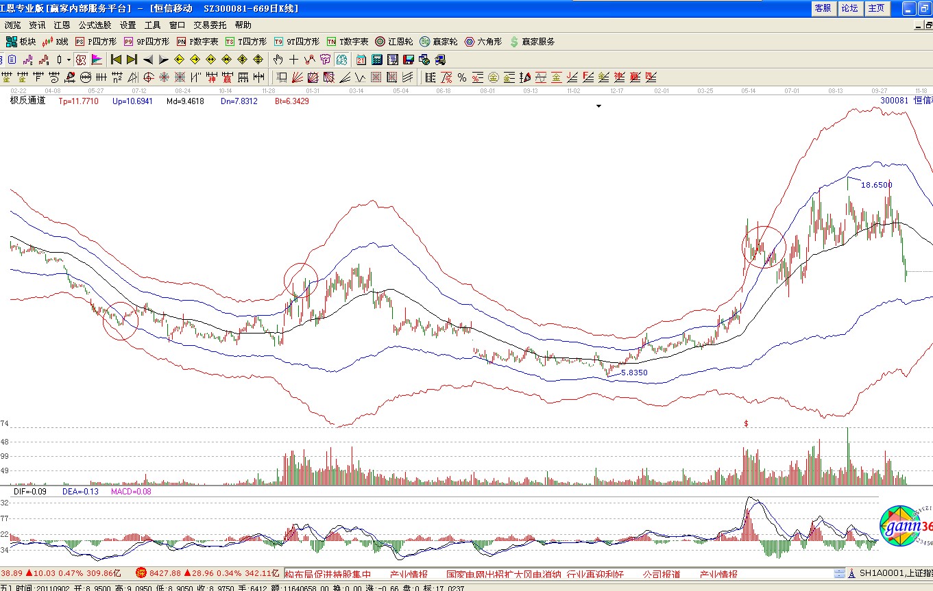Click the 客服 customer service button
Screen dimensions: 933x591
click(823, 8)
